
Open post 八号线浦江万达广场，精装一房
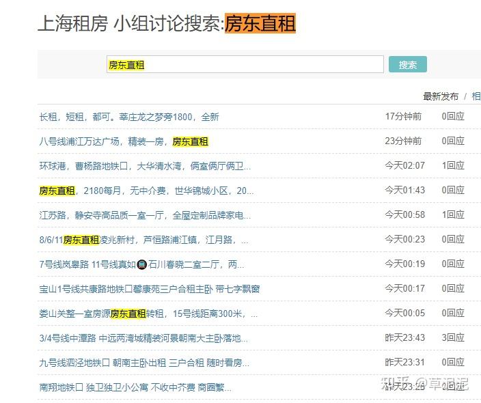click(x=124, y=141)
